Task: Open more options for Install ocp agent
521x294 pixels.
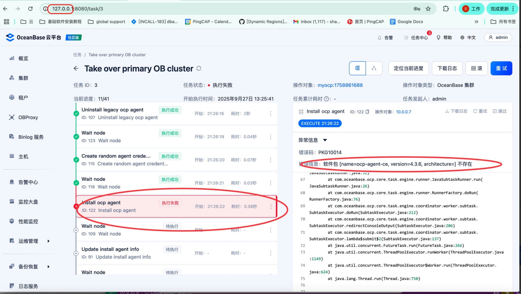Action: [271, 206]
